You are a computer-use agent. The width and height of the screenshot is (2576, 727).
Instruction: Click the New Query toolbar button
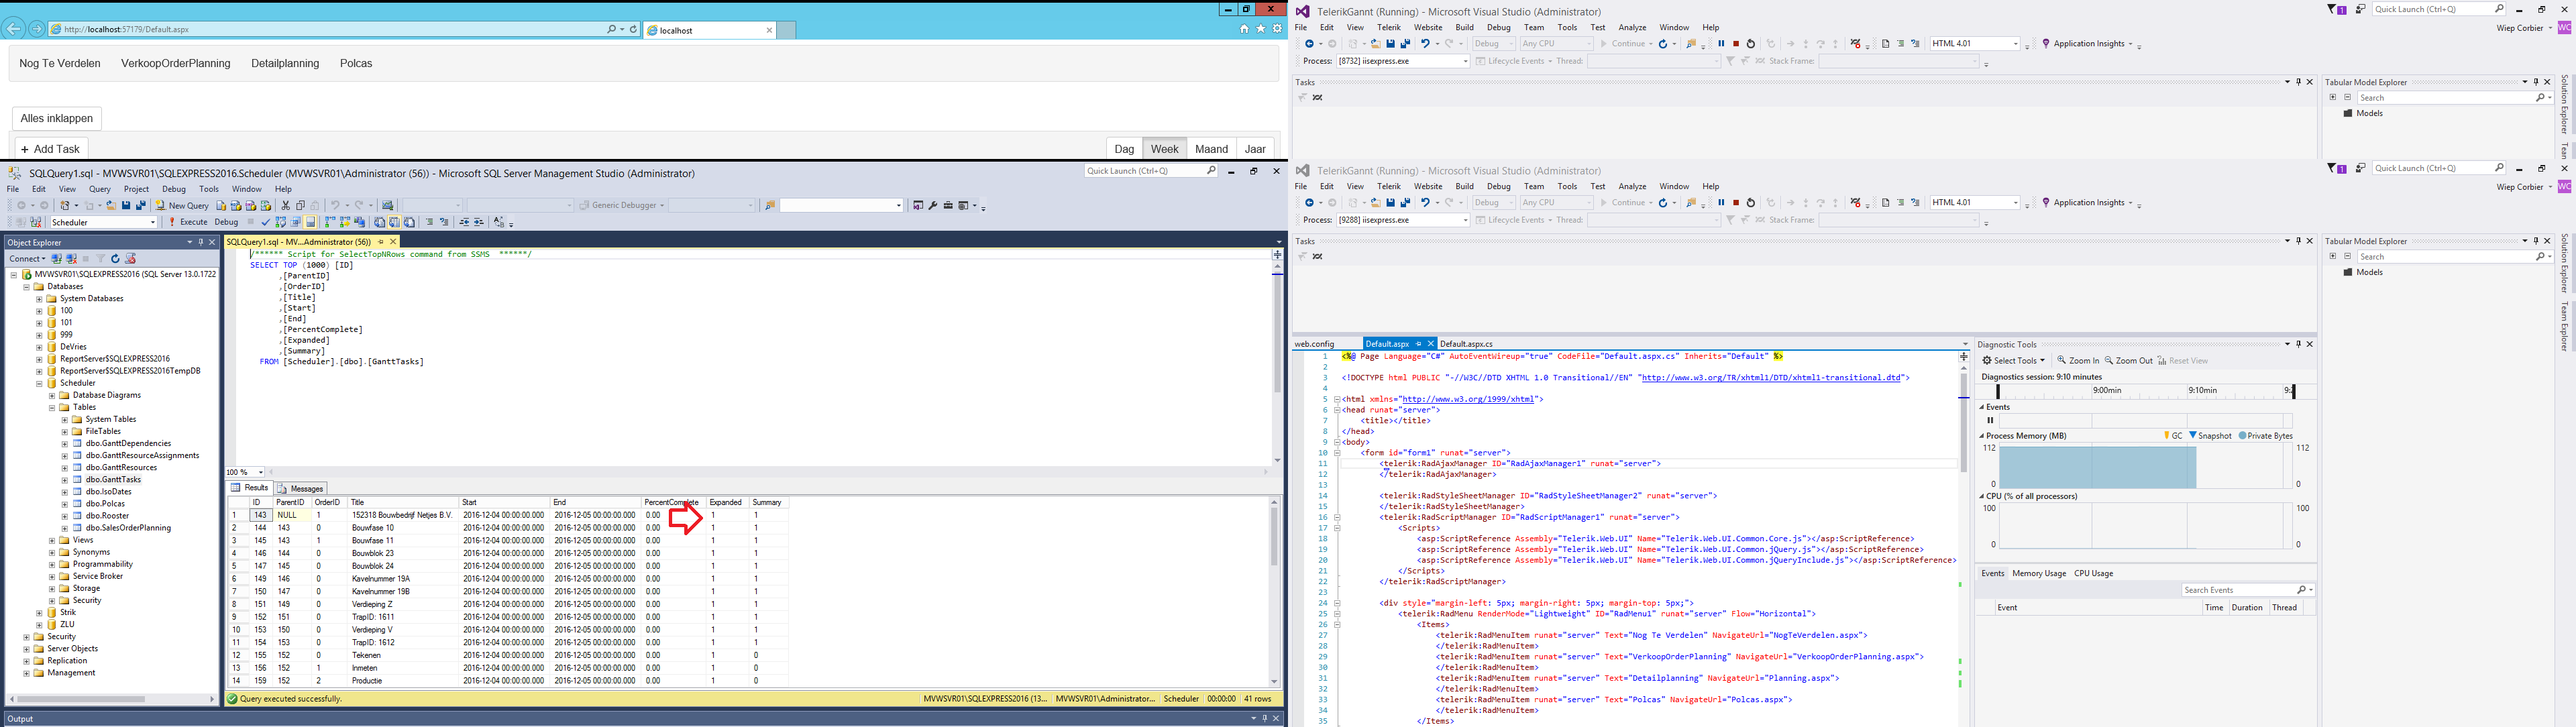[x=182, y=205]
